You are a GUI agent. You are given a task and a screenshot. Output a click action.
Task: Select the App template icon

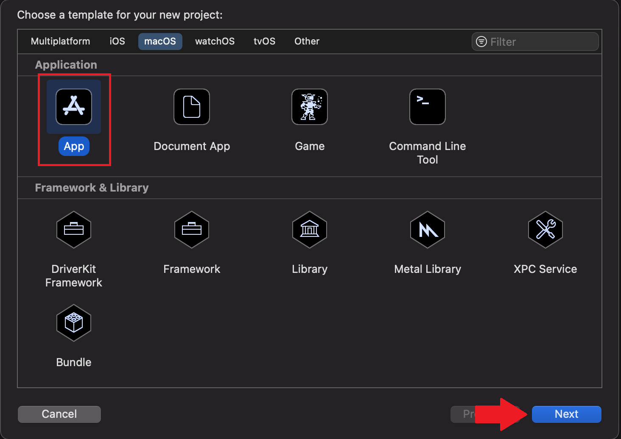(x=74, y=107)
